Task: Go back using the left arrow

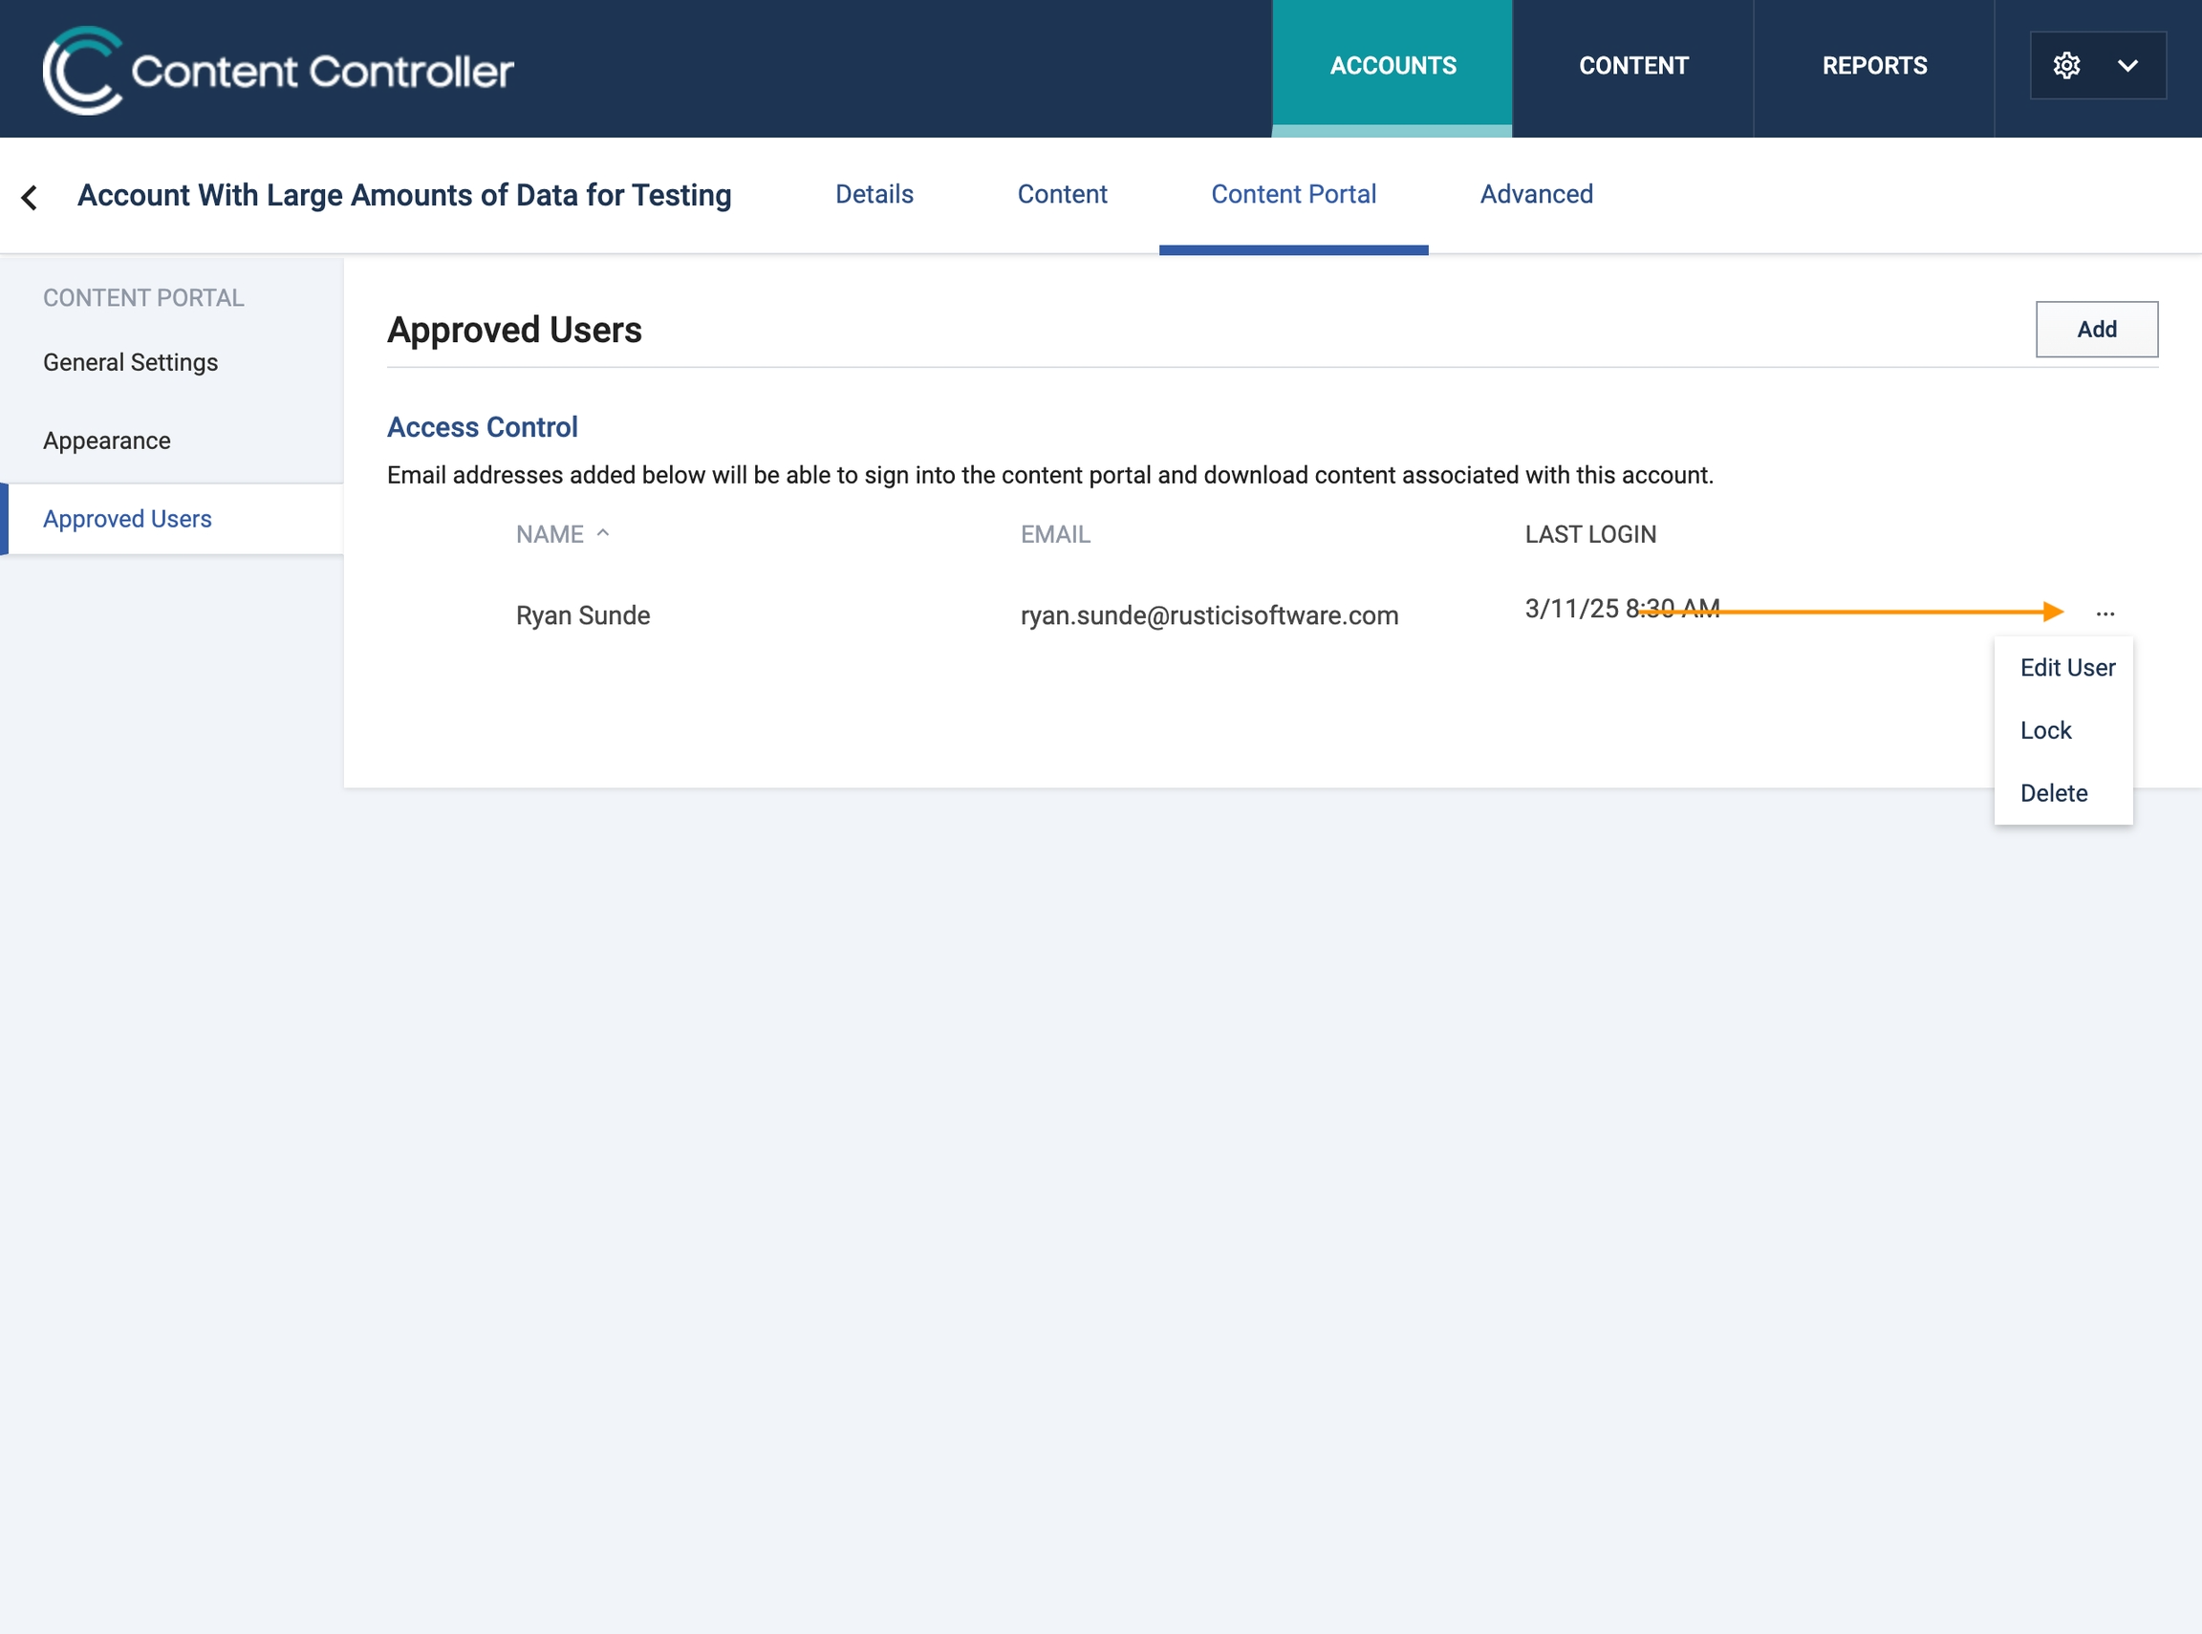Action: pyautogui.click(x=30, y=197)
